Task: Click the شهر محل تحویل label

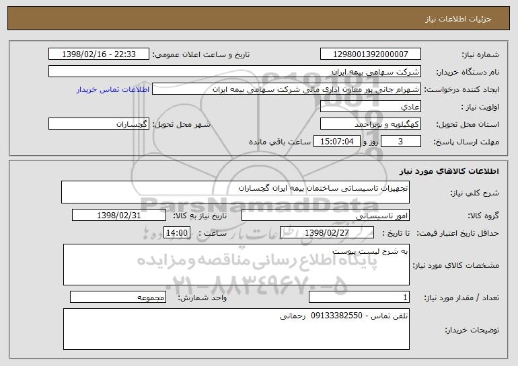Action: 182,125
